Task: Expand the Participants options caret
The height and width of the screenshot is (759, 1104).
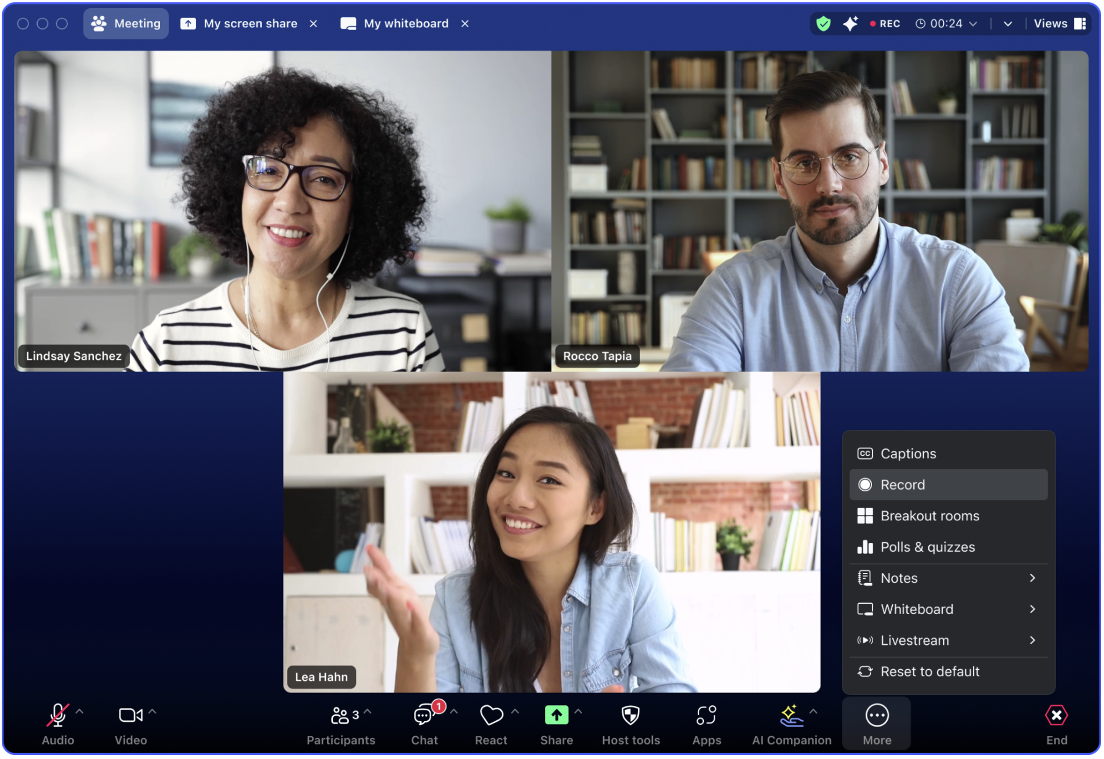Action: [x=368, y=711]
